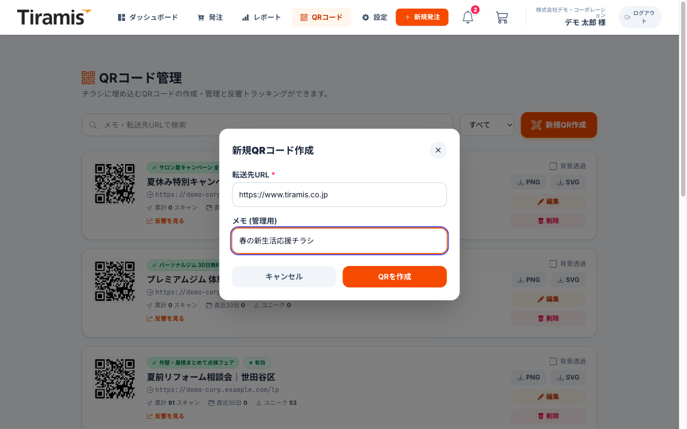Download PNG for 夏休み特別キャンペーン
This screenshot has width=687, height=429.
(x=529, y=182)
